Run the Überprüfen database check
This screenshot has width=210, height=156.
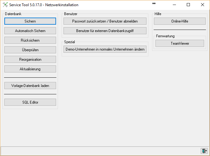[30, 50]
